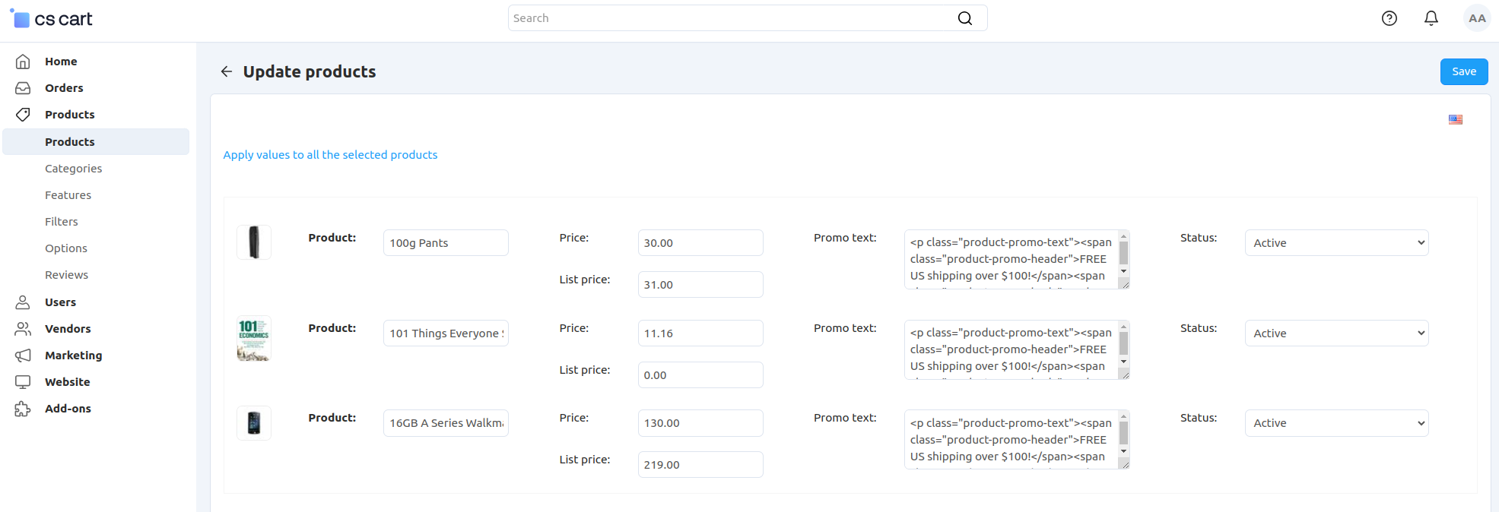Click the Products tag icon
1499x512 pixels.
(x=23, y=115)
